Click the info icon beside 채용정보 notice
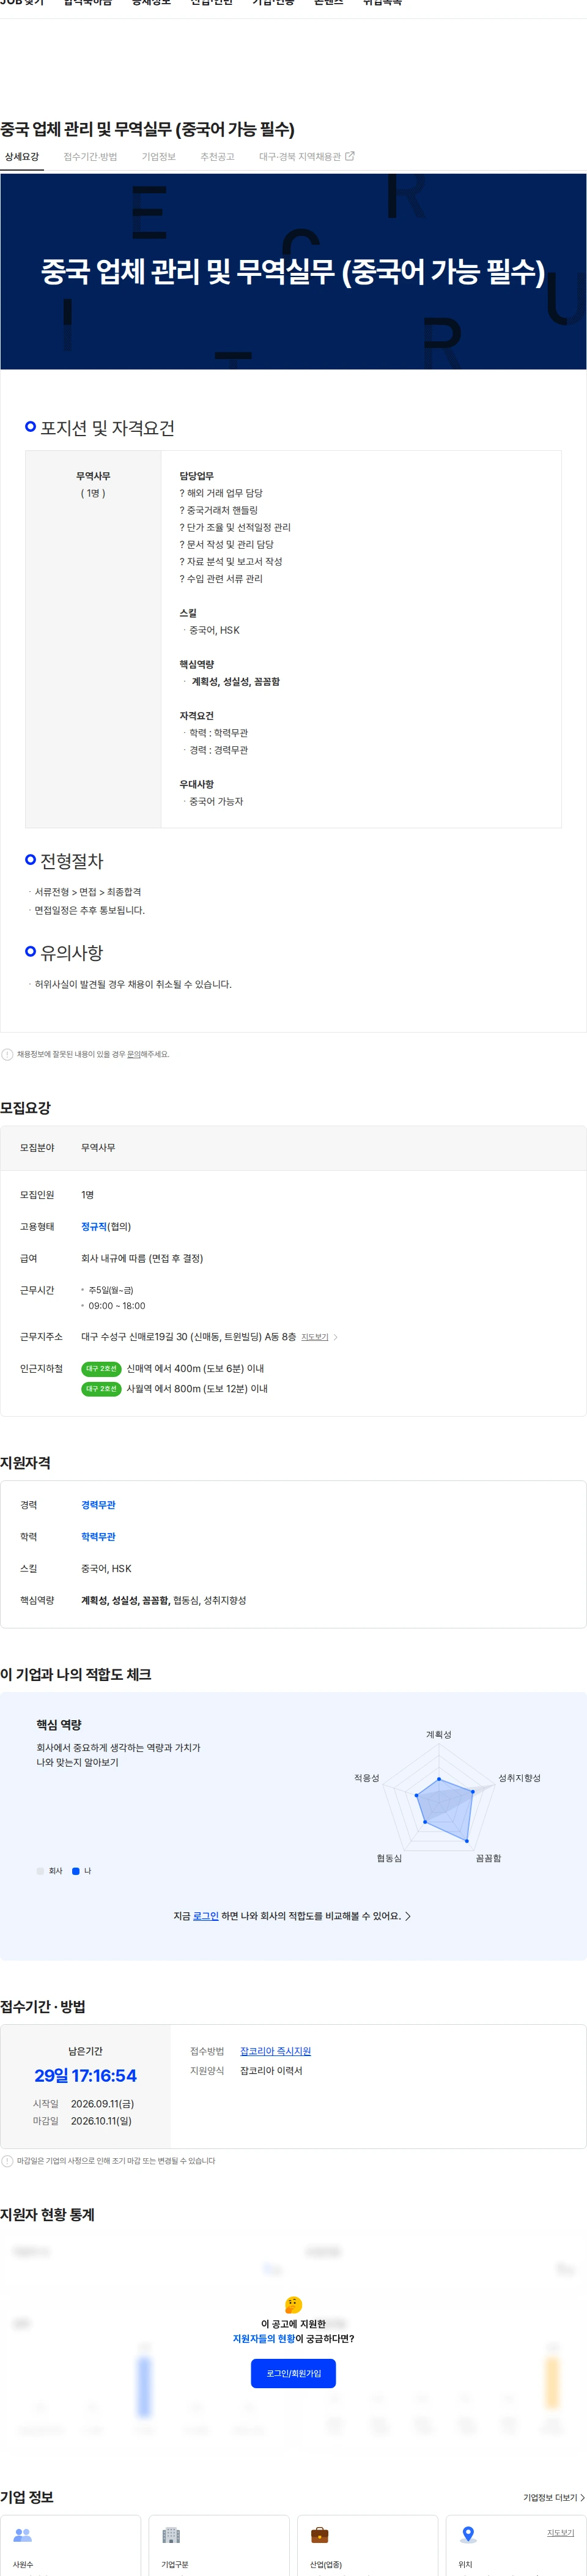Screen dimensions: 587x2576 coord(7,1054)
